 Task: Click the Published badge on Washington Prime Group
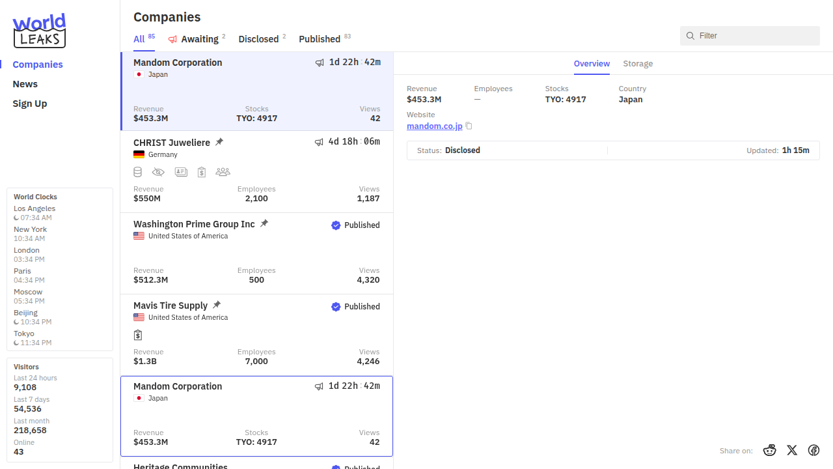point(355,225)
